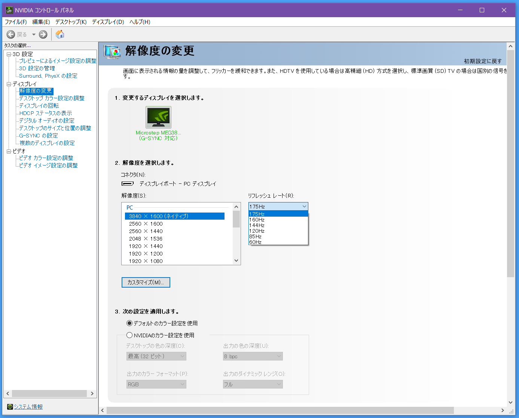Click main page vertical scroll down arrow
This screenshot has height=418, width=519.
click(511, 402)
